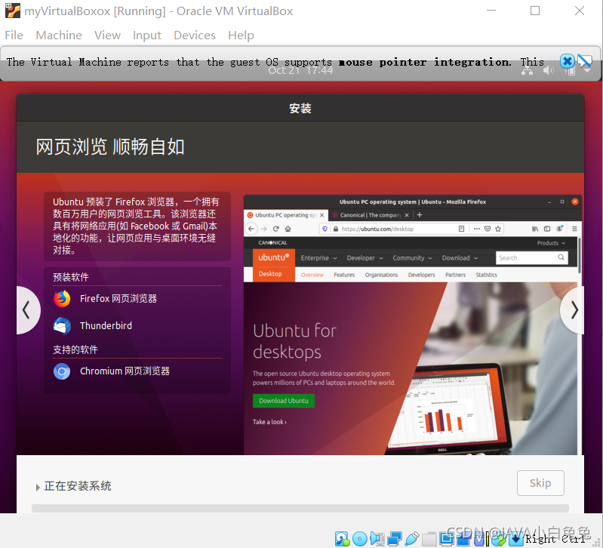Click the audio status indicator
The height and width of the screenshot is (548, 603).
click(377, 539)
